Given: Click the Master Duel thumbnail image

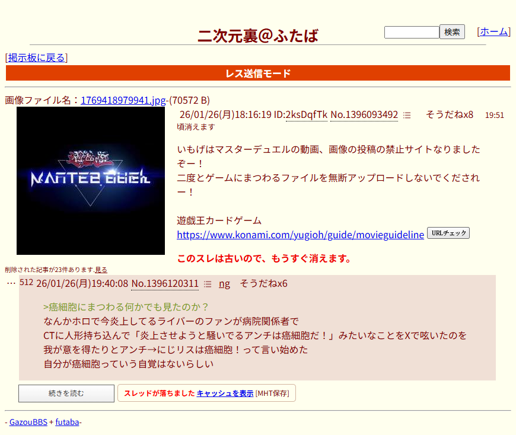Looking at the screenshot, I should (91, 181).
